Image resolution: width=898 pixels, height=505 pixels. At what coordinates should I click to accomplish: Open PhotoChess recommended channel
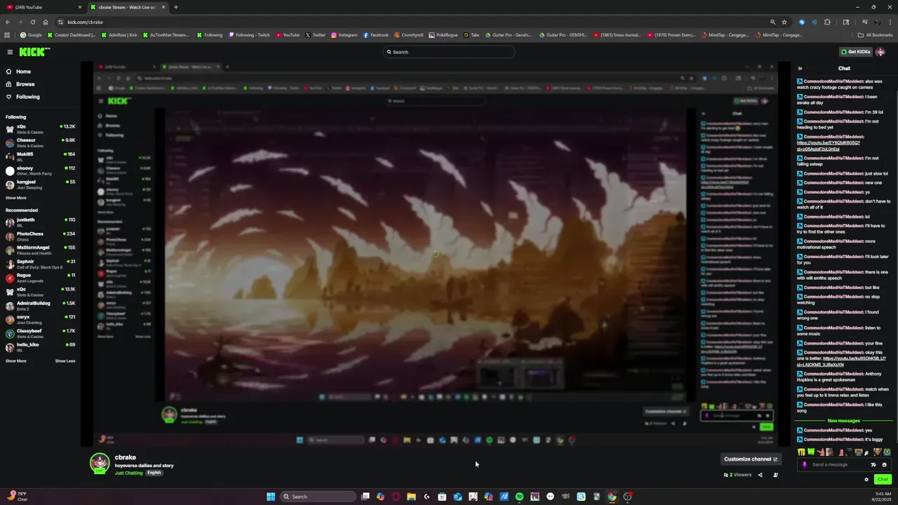coord(41,236)
